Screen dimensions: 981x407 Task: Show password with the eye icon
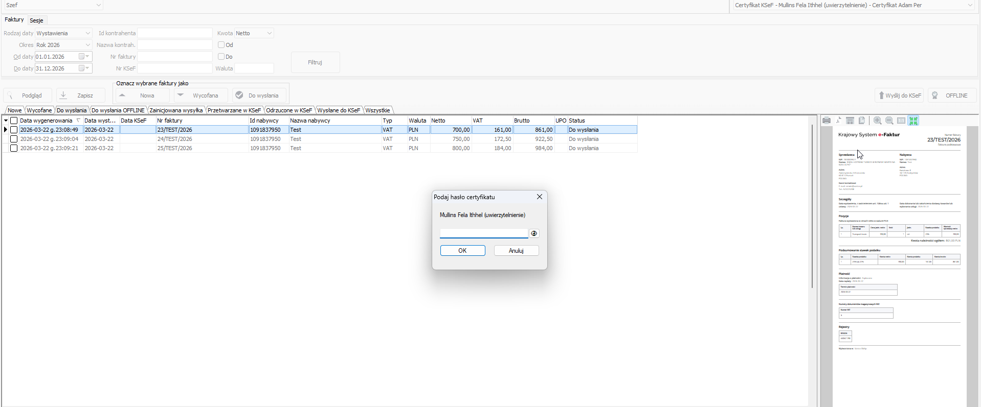[534, 233]
